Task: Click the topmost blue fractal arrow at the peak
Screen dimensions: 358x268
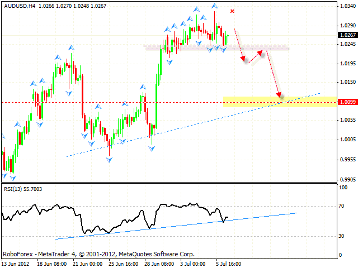Action: (x=215, y=6)
